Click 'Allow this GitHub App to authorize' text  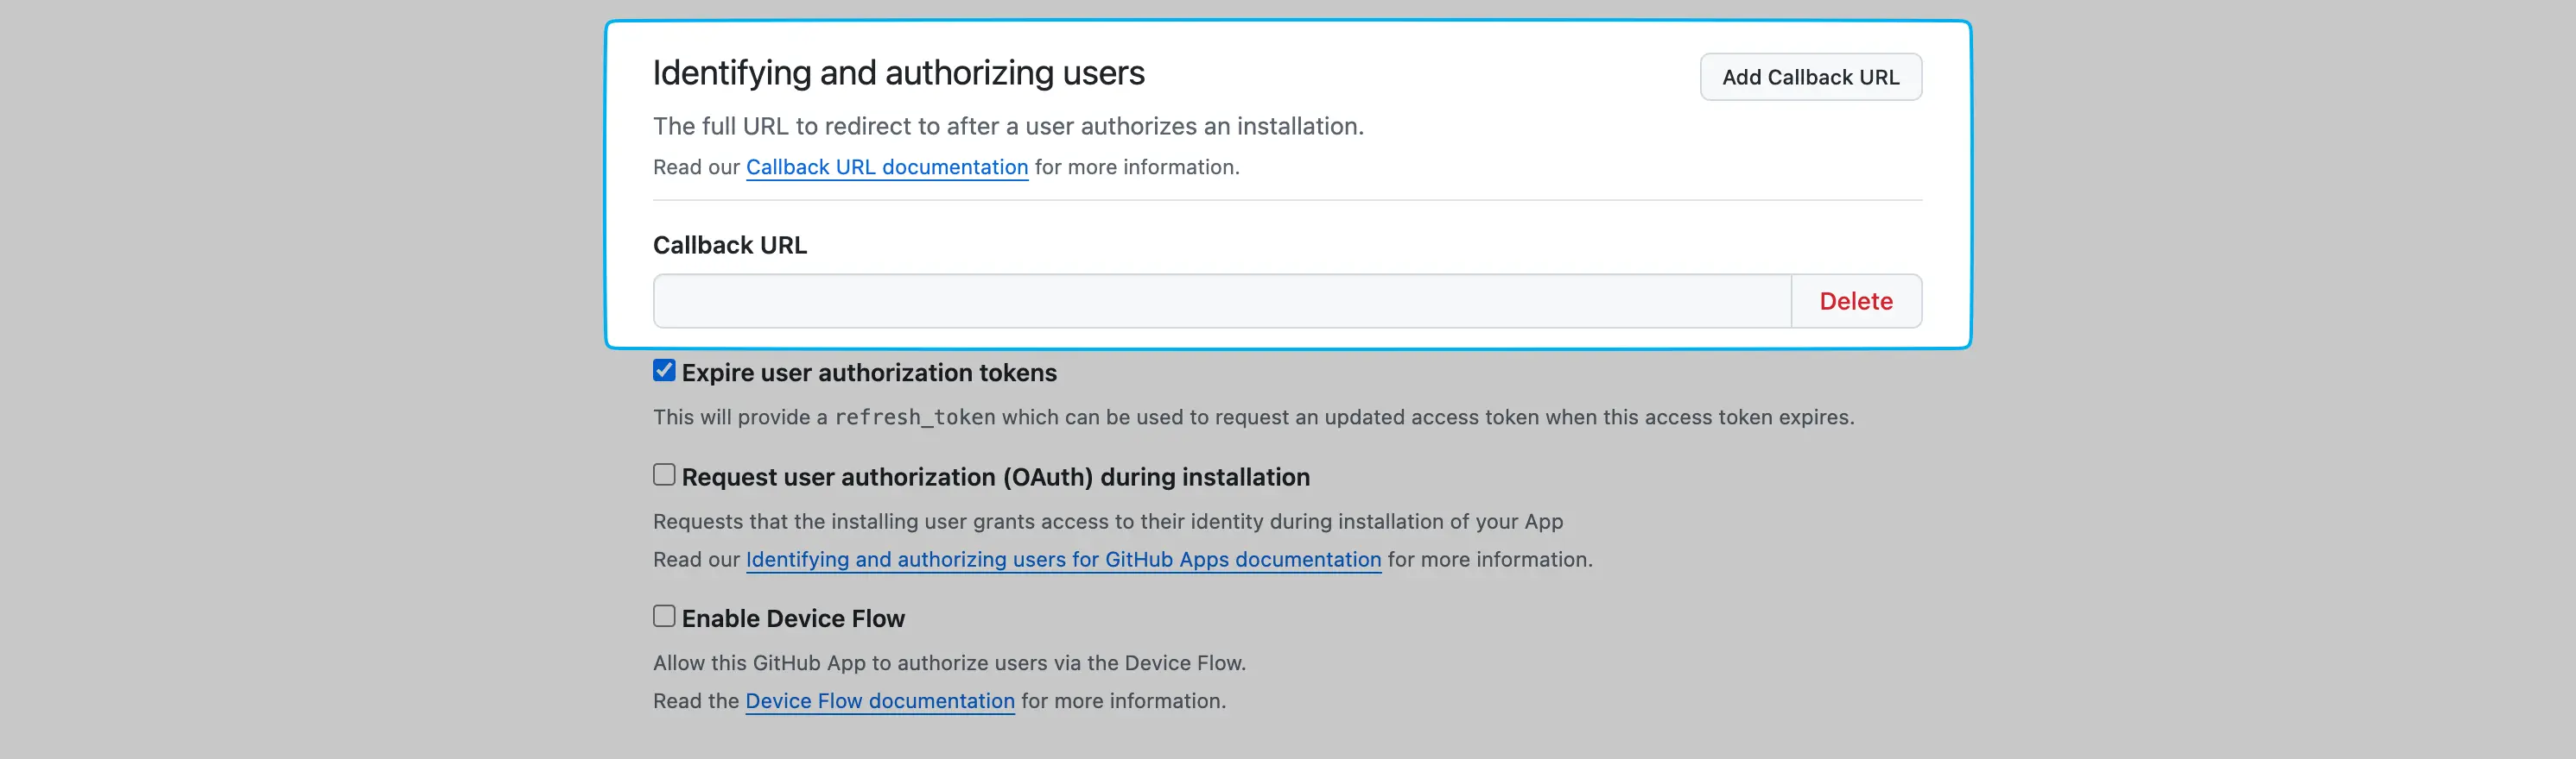coord(948,663)
